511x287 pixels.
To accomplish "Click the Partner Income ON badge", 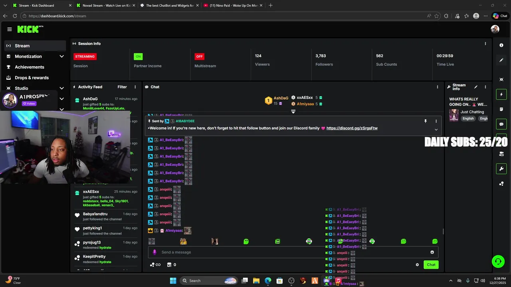I will (x=138, y=57).
